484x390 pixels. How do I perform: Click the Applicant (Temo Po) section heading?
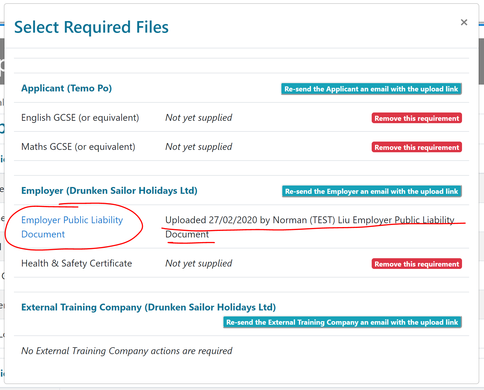pos(67,88)
